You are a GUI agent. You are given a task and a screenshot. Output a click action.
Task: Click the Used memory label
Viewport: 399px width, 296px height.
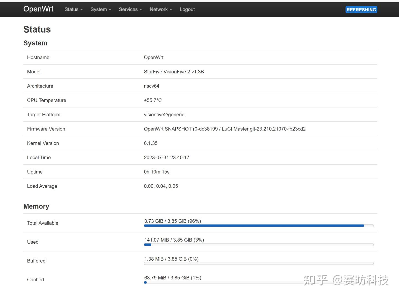(33, 242)
